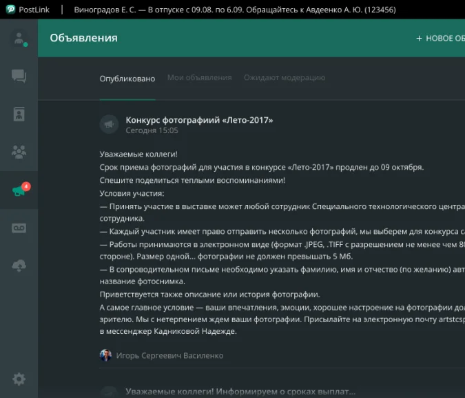Image resolution: width=465 pixels, height=398 pixels.
Task: Click the «Объявления» page header
Action: [83, 38]
